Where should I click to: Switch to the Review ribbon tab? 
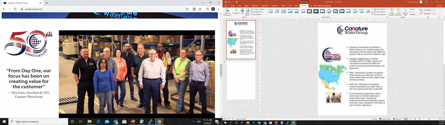tap(283, 5)
